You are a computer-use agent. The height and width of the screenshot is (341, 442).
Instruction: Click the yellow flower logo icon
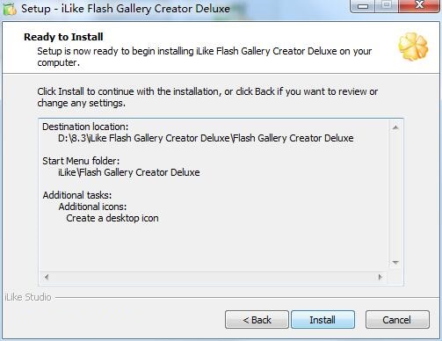[x=413, y=47]
